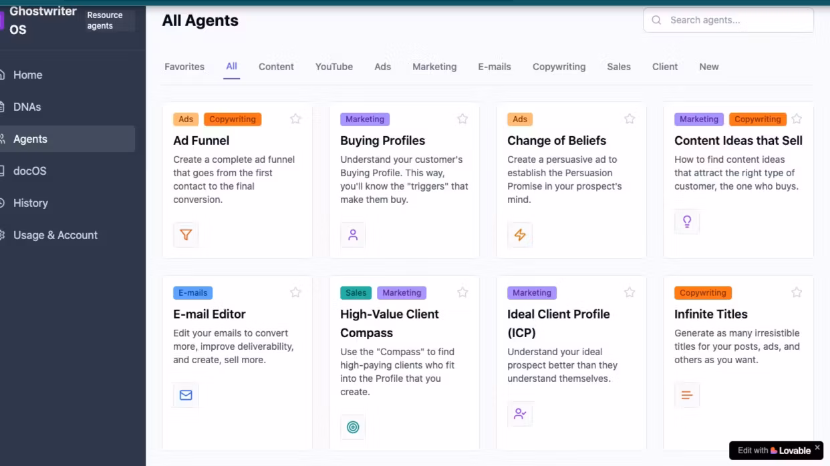Screen dimensions: 830x466
Task: Switch to the YouTube tab
Action: 334,67
